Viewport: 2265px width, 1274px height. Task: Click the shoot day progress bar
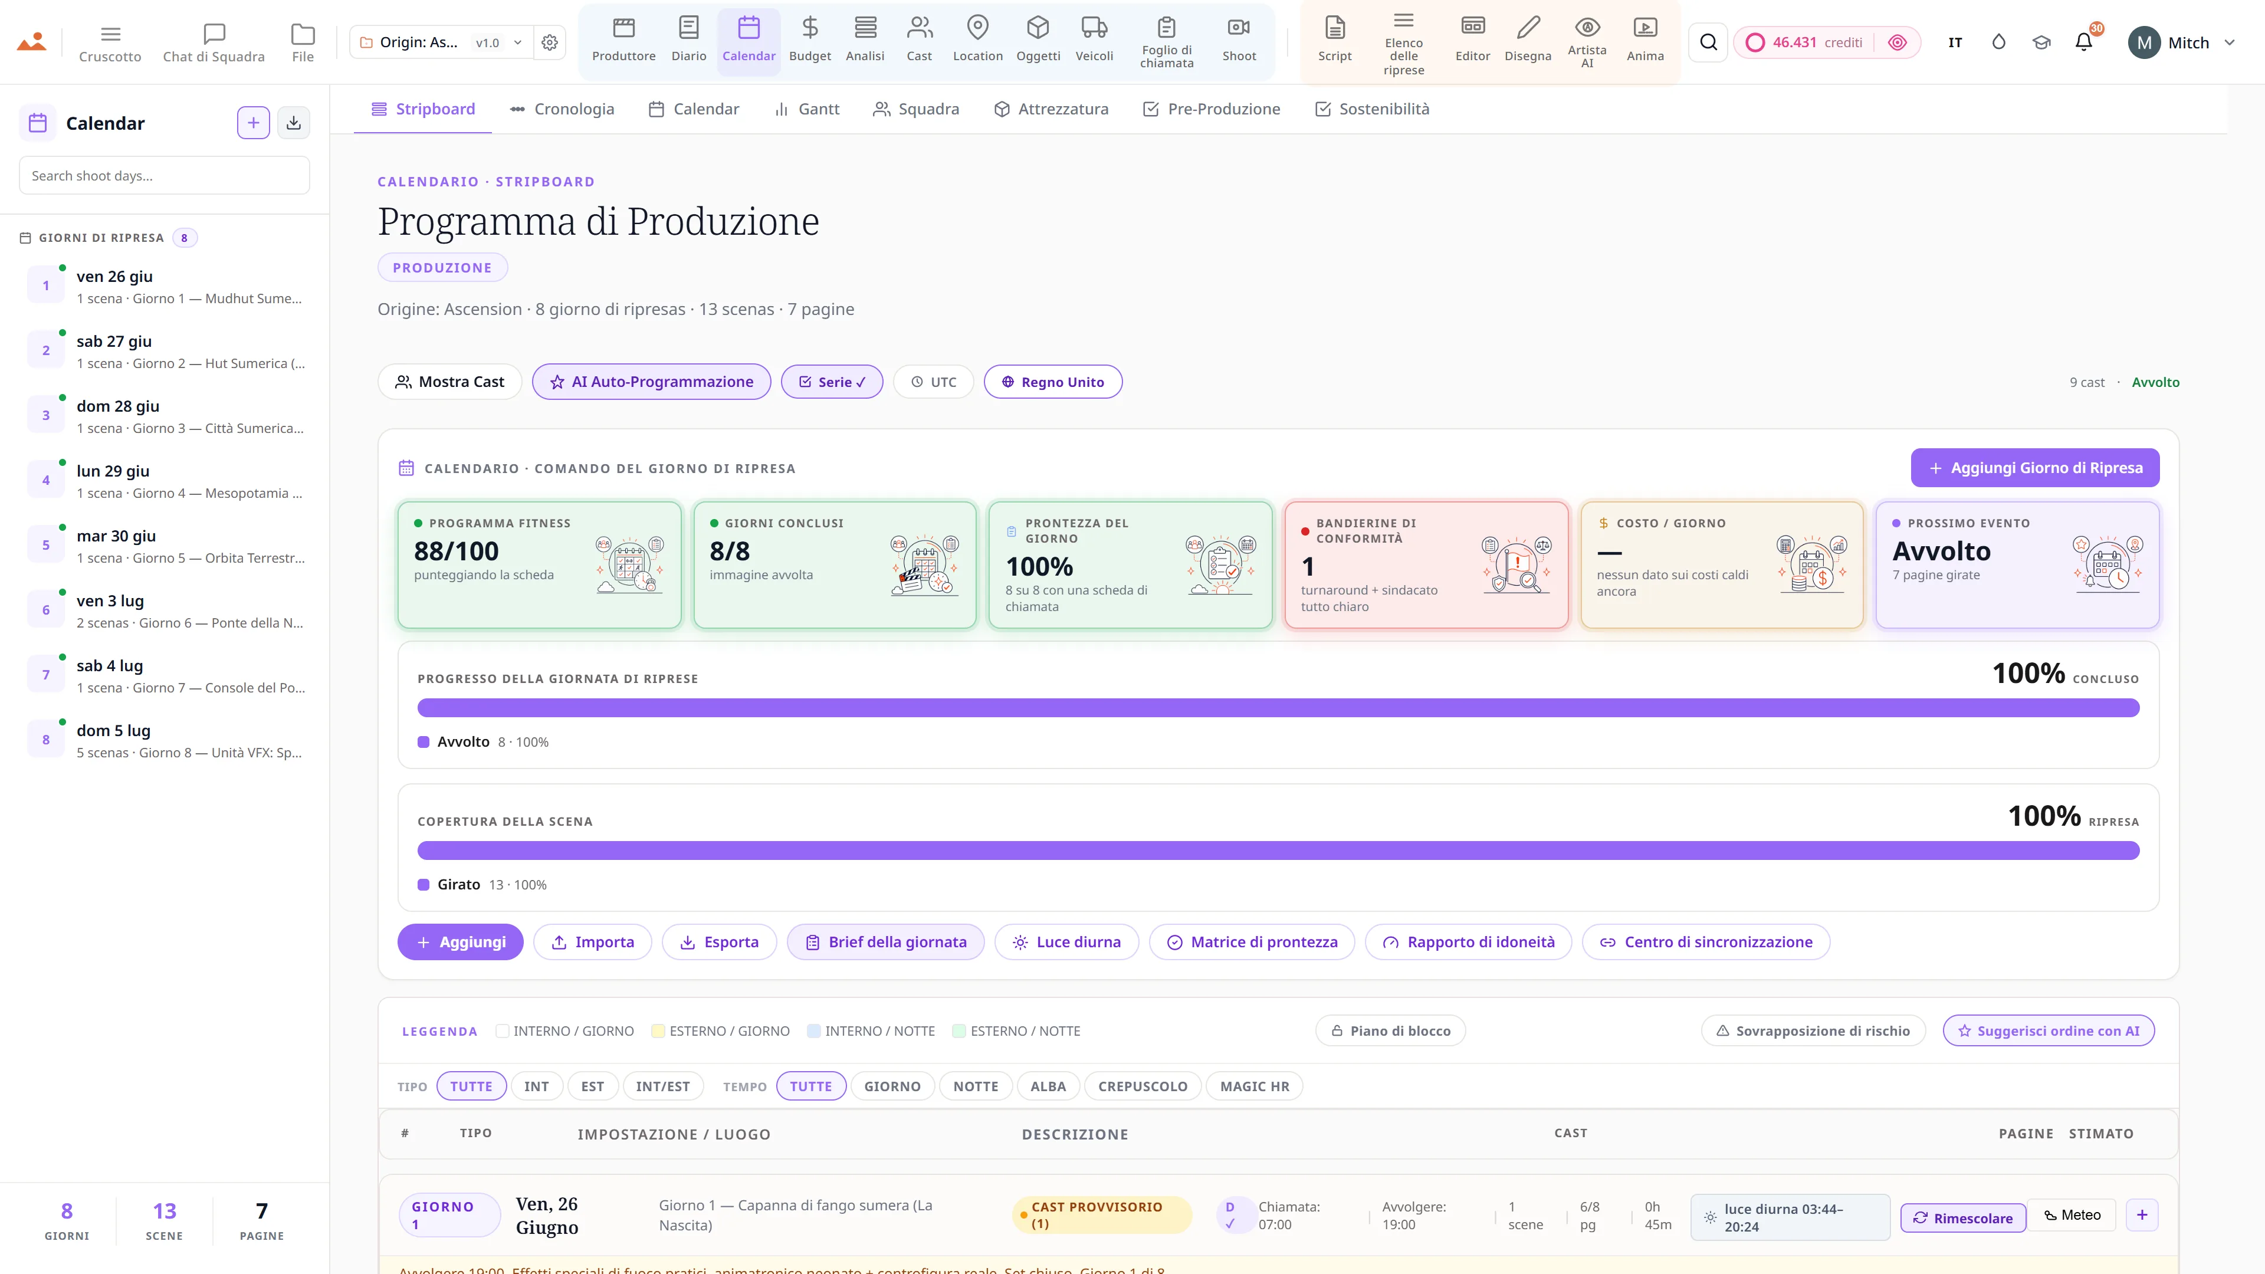[1278, 708]
